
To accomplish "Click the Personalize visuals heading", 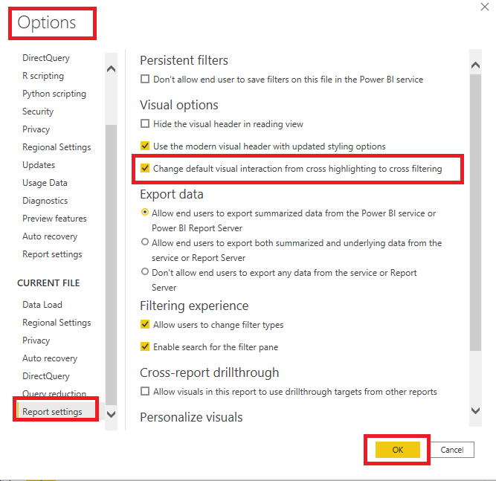I will coord(191,417).
